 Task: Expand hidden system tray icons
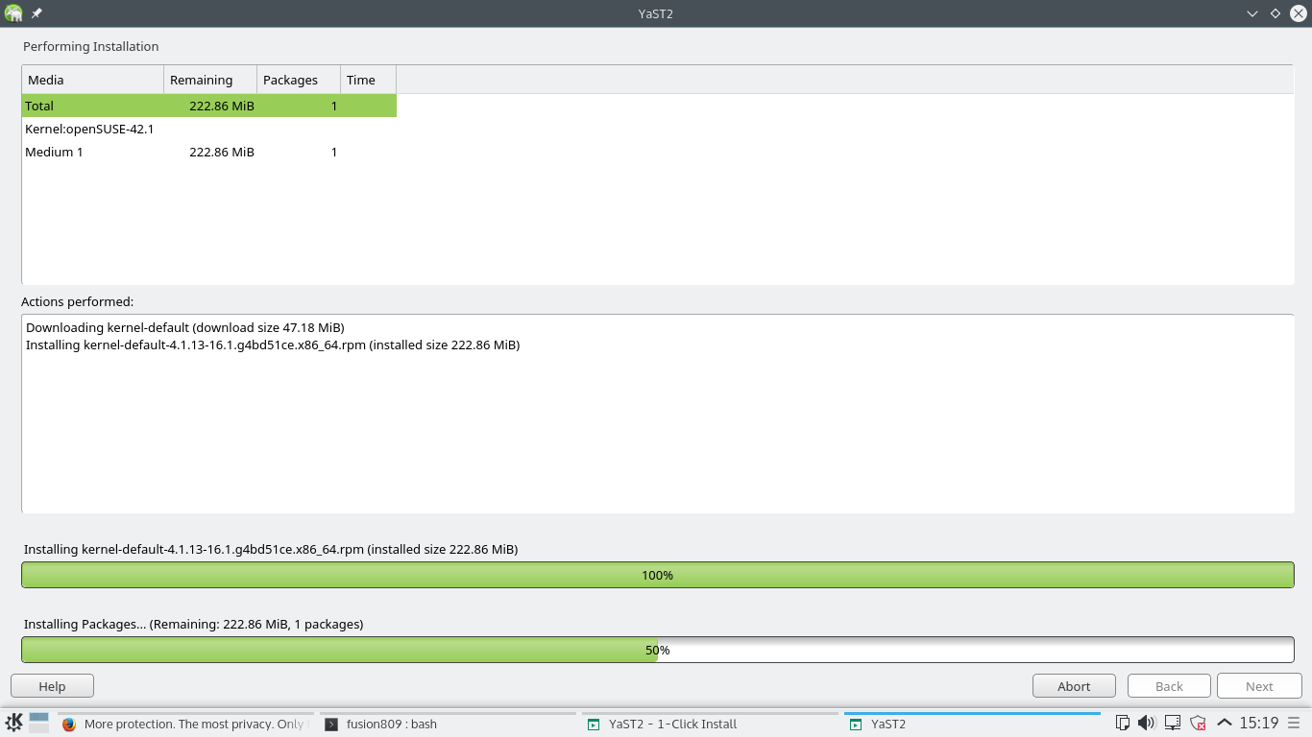pyautogui.click(x=1224, y=723)
